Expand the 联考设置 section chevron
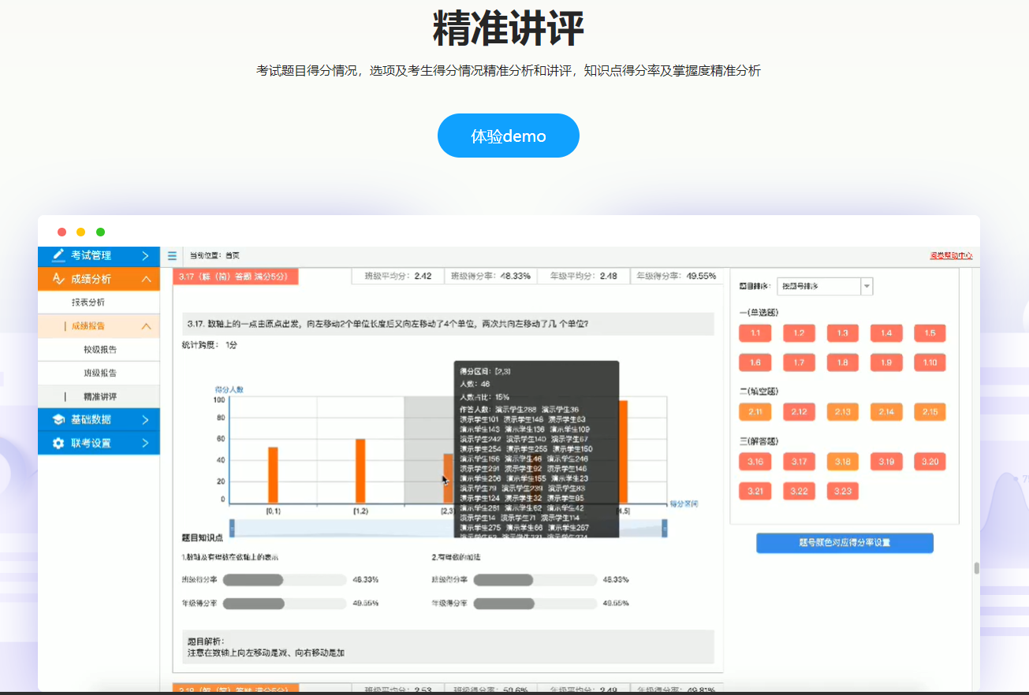1029x695 pixels. 146,443
